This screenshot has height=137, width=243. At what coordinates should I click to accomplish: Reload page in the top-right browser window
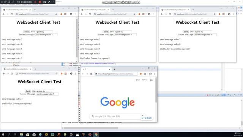click(x=170, y=14)
